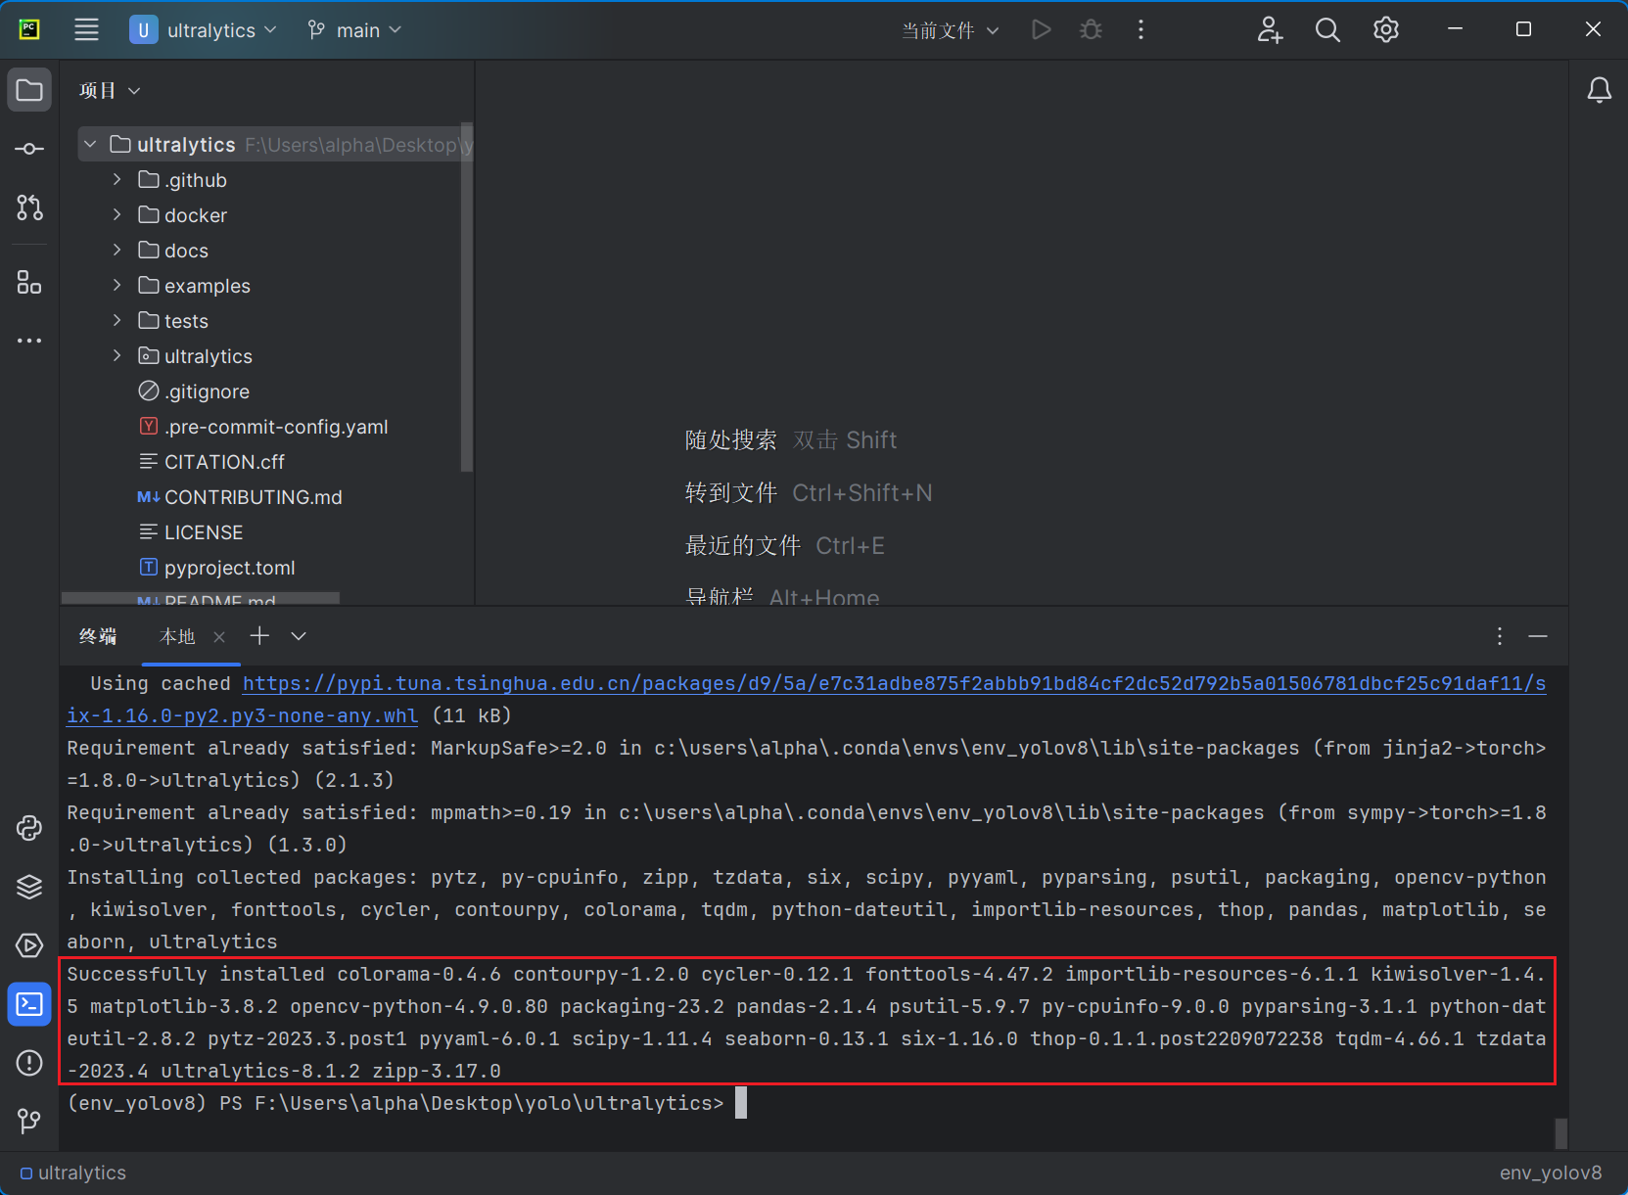This screenshot has height=1195, width=1628.
Task: Select the CITATION.cff file
Action: click(211, 462)
